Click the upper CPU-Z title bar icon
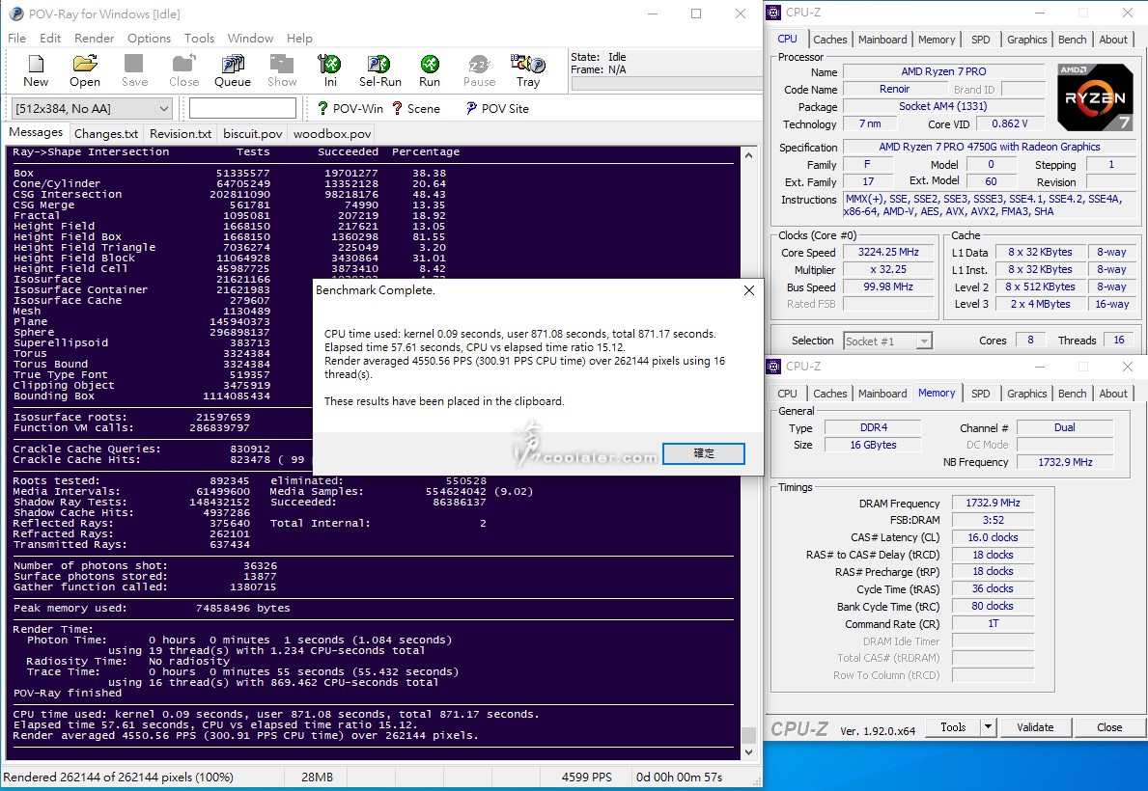Viewport: 1148px width, 791px height. pyautogui.click(x=774, y=13)
